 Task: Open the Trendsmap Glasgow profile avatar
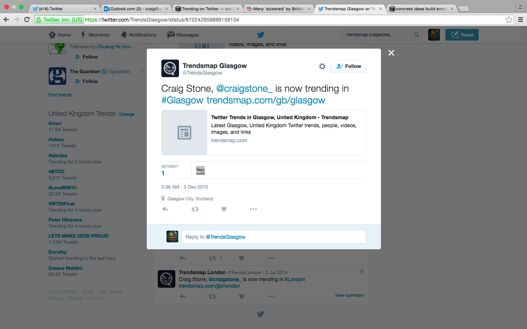[x=170, y=68]
